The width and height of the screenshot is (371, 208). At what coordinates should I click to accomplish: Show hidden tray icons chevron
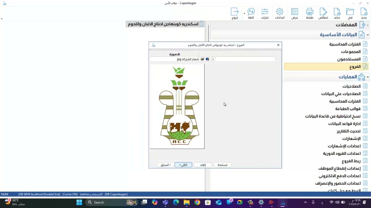pyautogui.click(x=305, y=203)
